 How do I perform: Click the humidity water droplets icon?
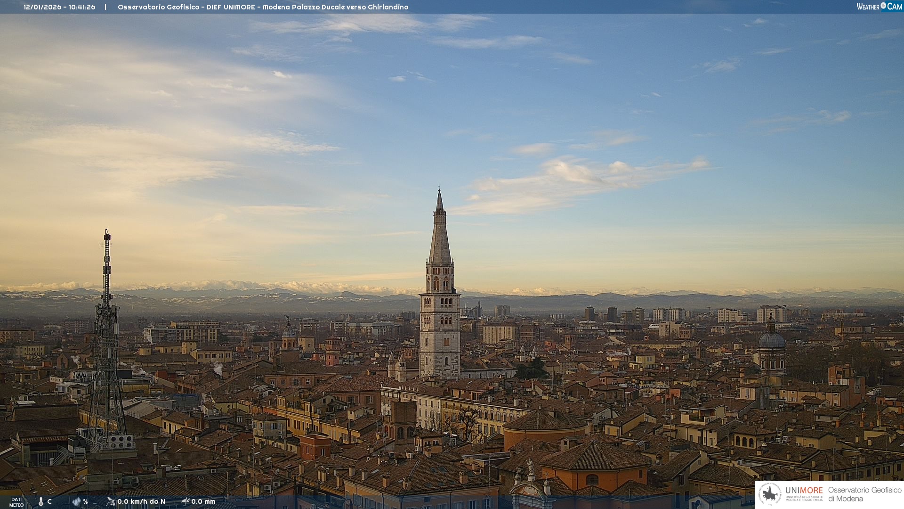point(76,501)
